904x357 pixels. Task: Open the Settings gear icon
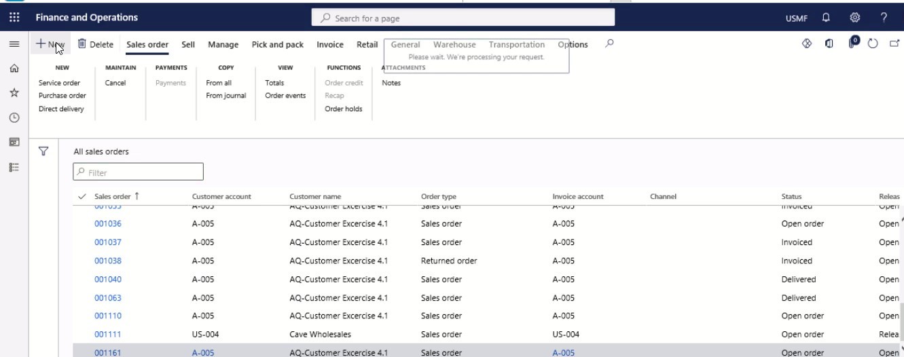855,18
